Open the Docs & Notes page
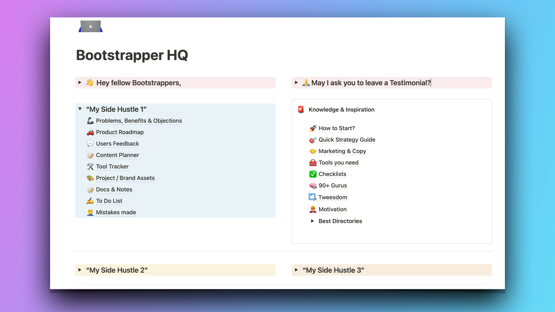Image resolution: width=555 pixels, height=312 pixels. click(x=114, y=190)
